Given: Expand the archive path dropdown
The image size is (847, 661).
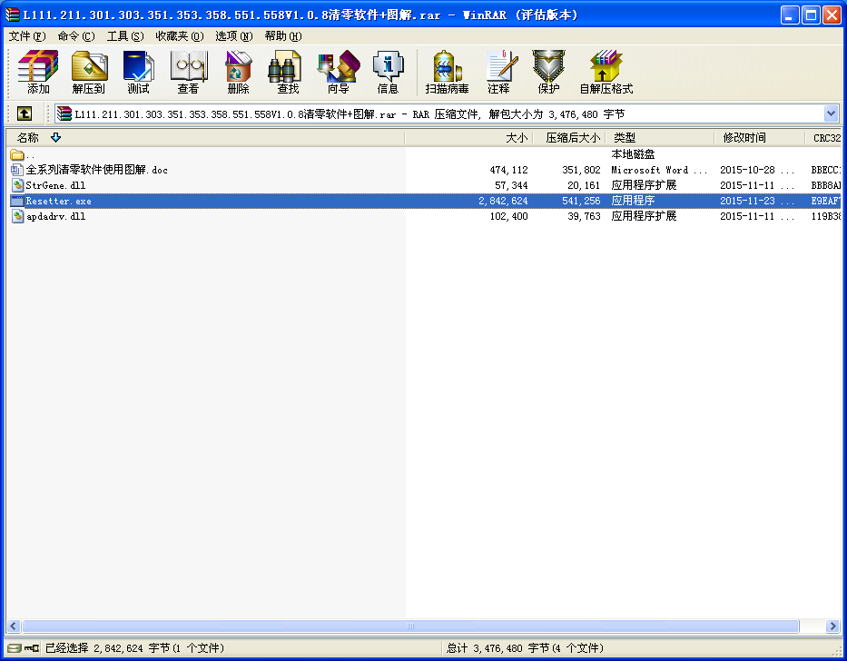Looking at the screenshot, I should (831, 113).
